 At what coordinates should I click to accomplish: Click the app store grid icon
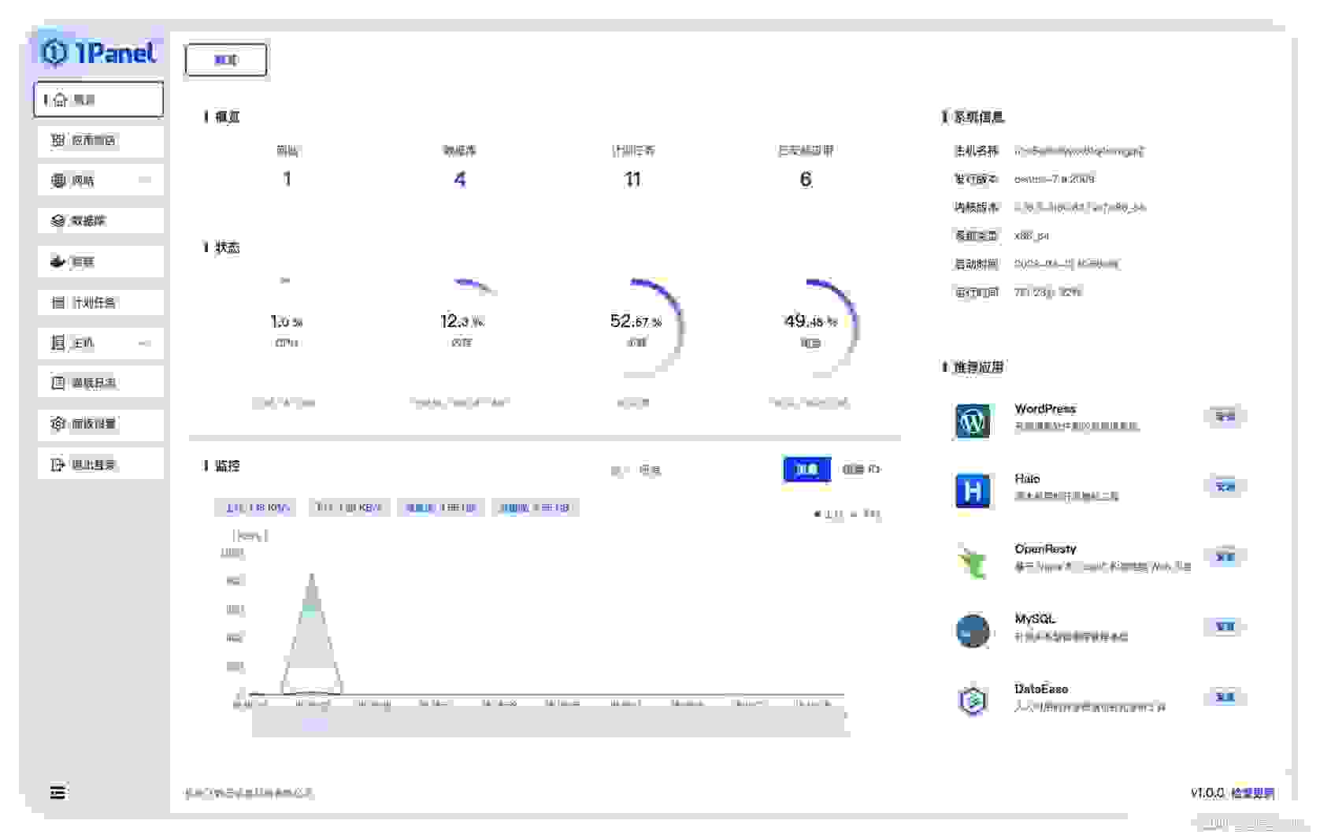pyautogui.click(x=57, y=140)
